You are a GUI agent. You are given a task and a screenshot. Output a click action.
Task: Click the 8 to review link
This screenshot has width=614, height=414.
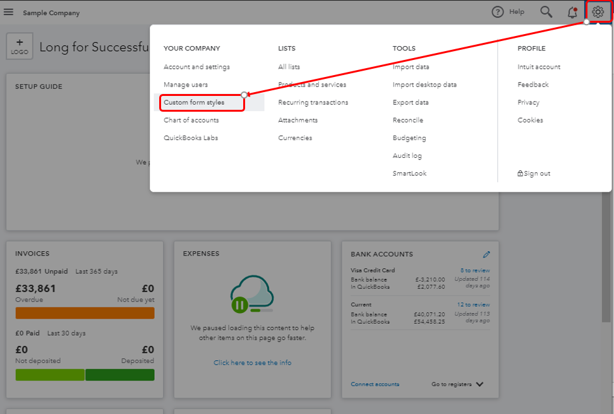pos(475,270)
